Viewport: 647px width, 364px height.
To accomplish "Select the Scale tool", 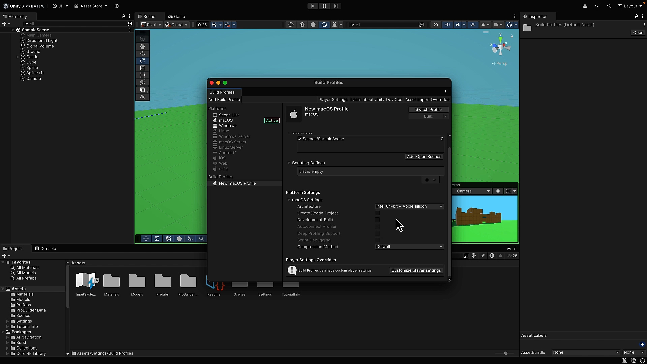I will click(143, 68).
